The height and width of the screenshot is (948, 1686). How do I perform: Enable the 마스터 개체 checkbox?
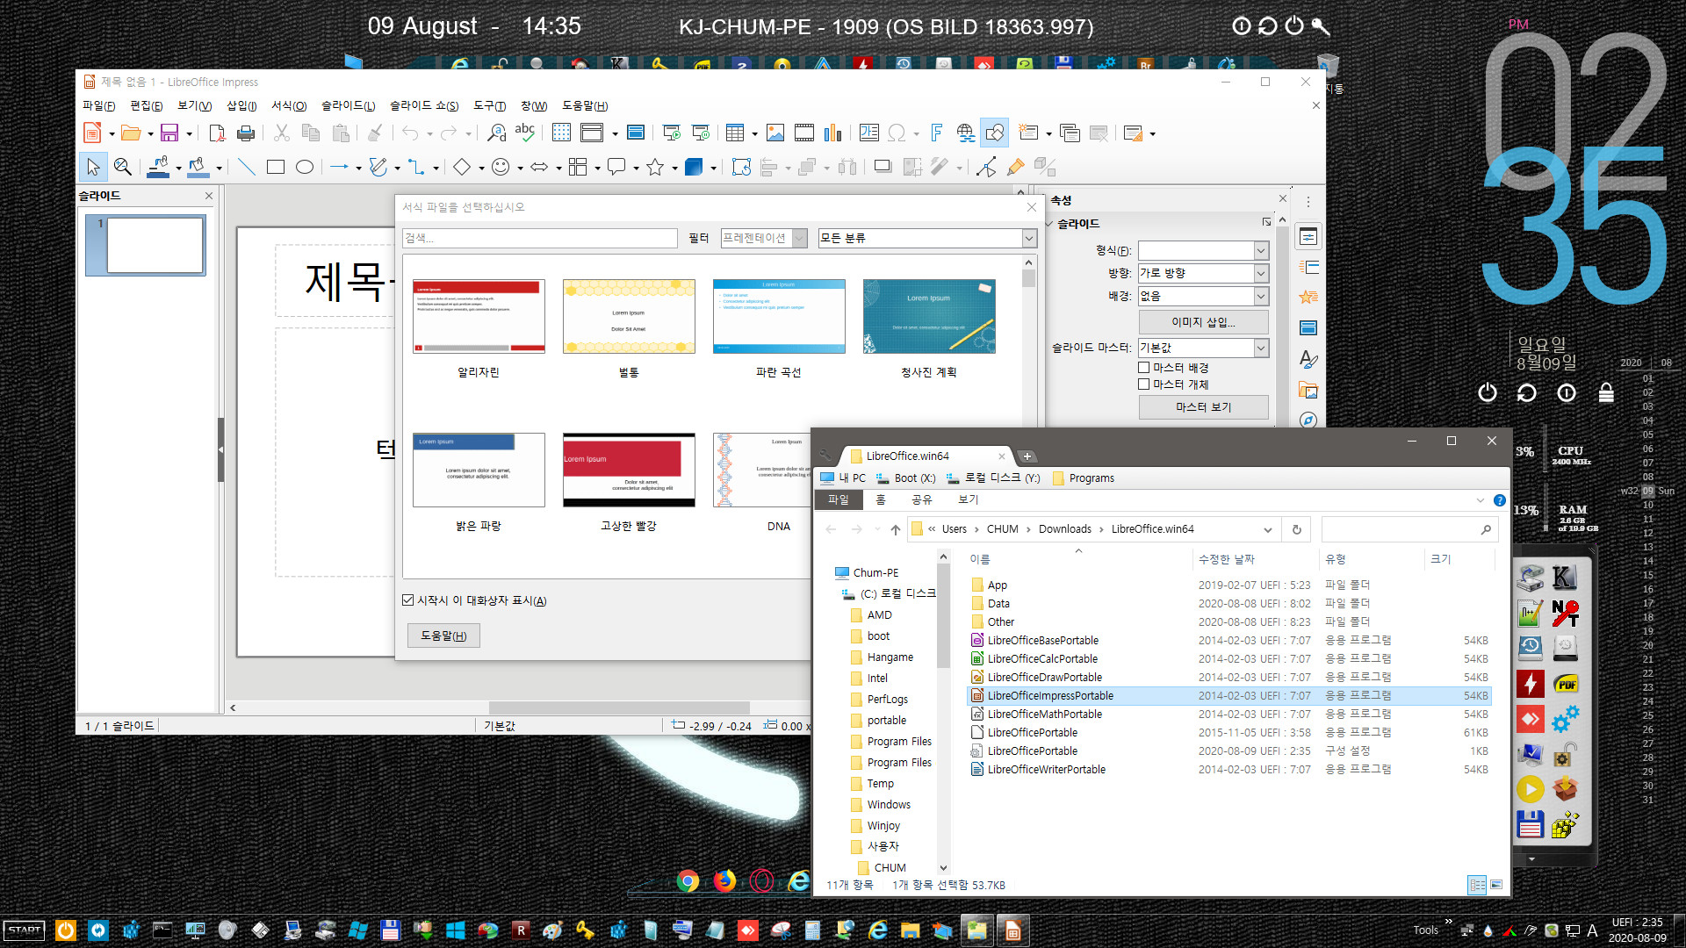(1144, 384)
